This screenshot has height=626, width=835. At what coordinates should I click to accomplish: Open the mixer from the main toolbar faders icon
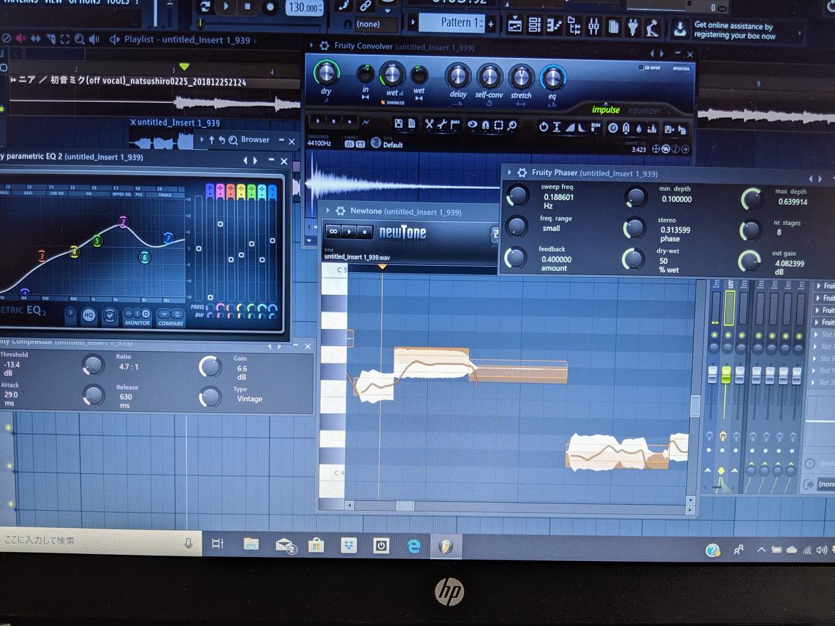click(593, 27)
